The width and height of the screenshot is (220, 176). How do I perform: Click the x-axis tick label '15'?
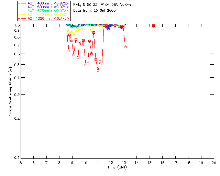click(x=150, y=163)
